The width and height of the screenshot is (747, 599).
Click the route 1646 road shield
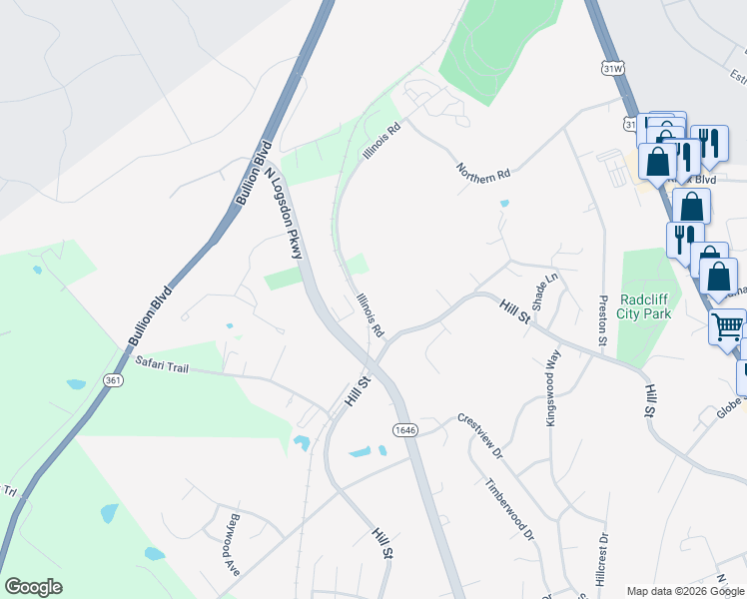click(405, 430)
